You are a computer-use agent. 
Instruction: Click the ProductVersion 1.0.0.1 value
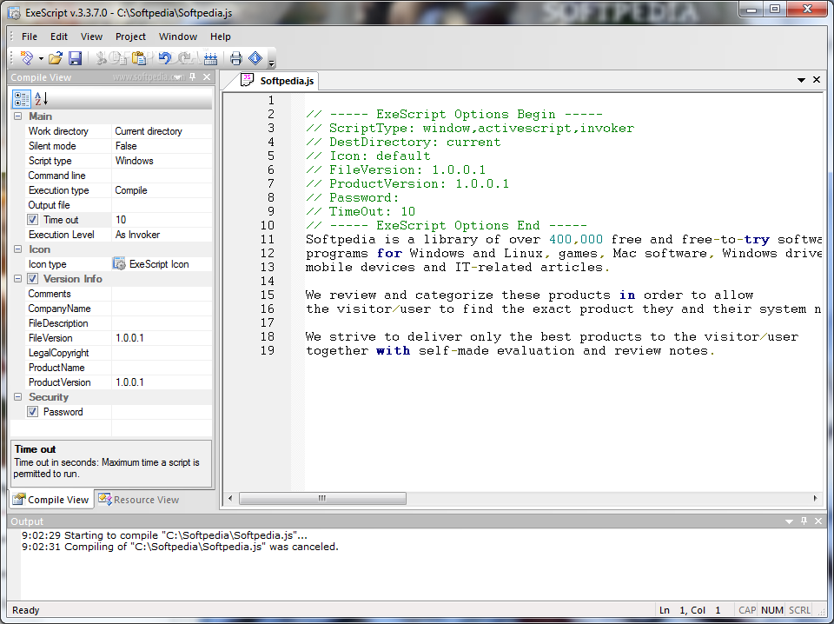point(162,382)
